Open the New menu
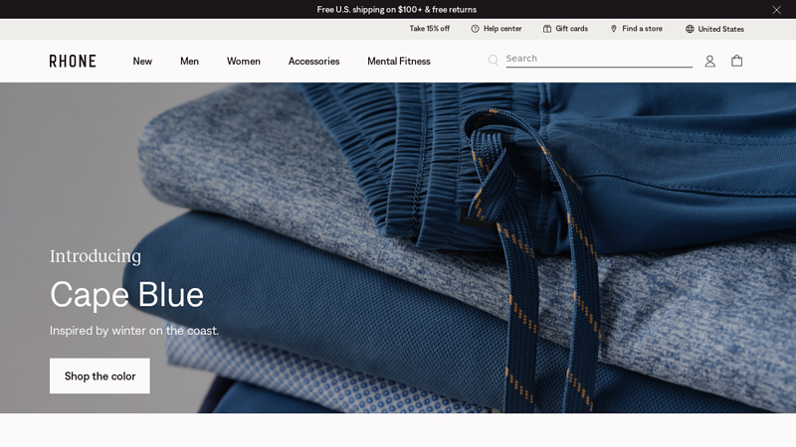The width and height of the screenshot is (796, 447). click(x=142, y=61)
